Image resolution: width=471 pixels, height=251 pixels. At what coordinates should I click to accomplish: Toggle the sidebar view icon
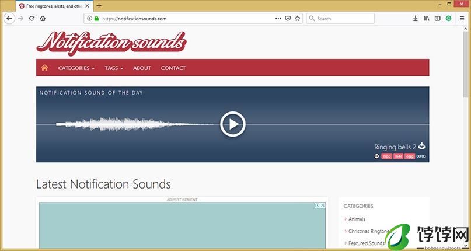[x=437, y=18]
